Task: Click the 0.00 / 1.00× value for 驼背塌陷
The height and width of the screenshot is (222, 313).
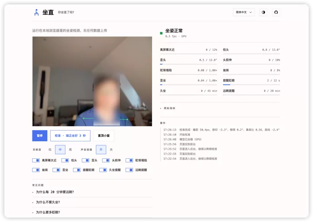Action: coord(207,70)
